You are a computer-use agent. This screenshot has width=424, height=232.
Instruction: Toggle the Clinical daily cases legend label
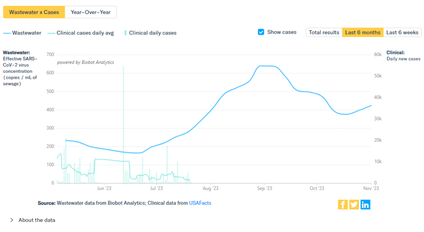pos(153,33)
